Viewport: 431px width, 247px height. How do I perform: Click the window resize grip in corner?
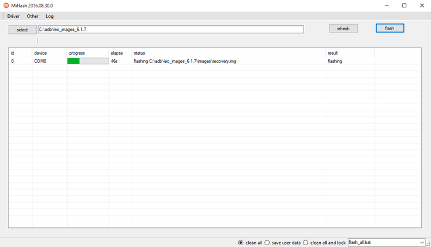428,244
